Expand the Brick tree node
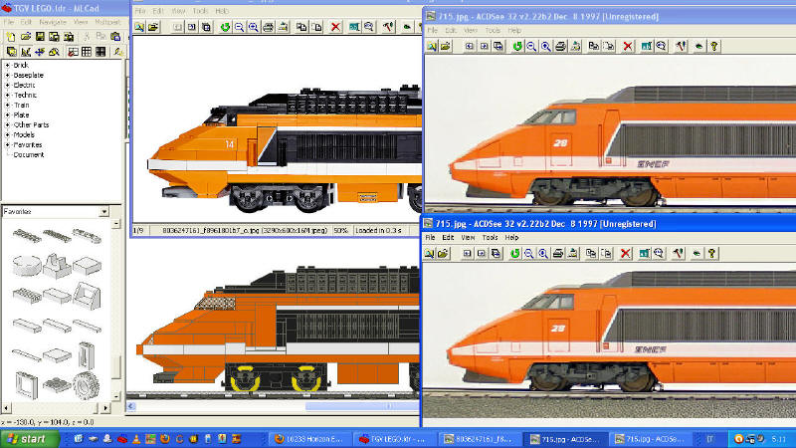 click(7, 65)
